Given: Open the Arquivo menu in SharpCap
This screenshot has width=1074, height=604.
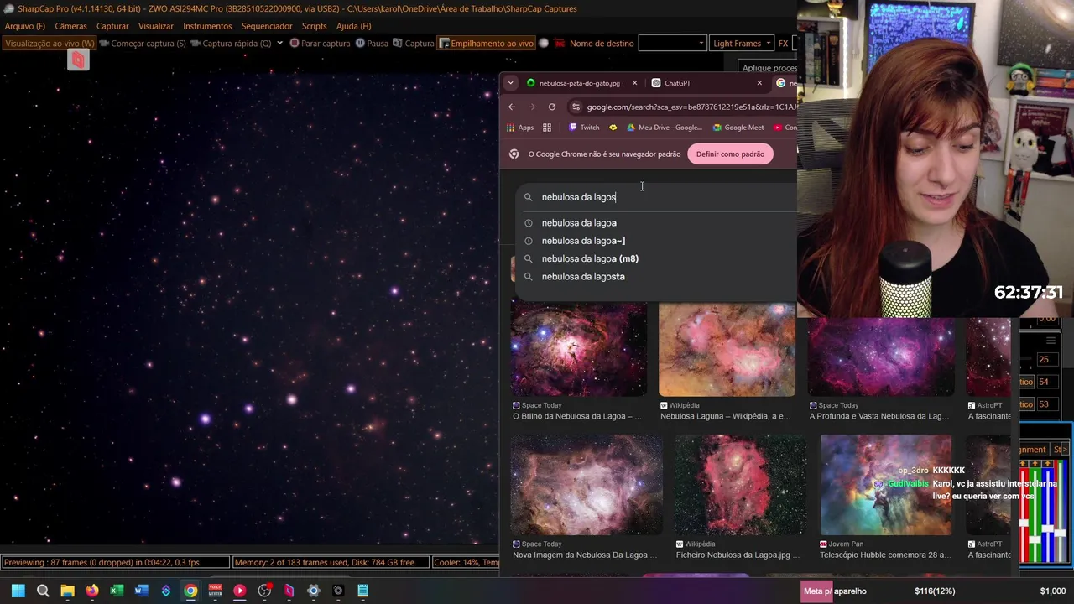Looking at the screenshot, I should (x=25, y=26).
